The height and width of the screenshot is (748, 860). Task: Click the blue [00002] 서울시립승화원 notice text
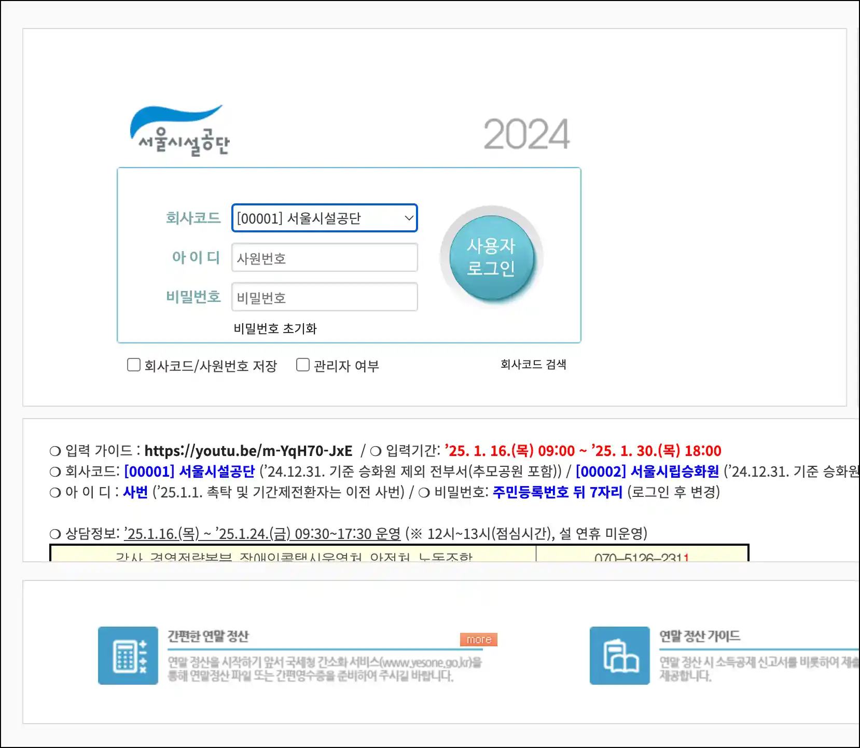647,472
